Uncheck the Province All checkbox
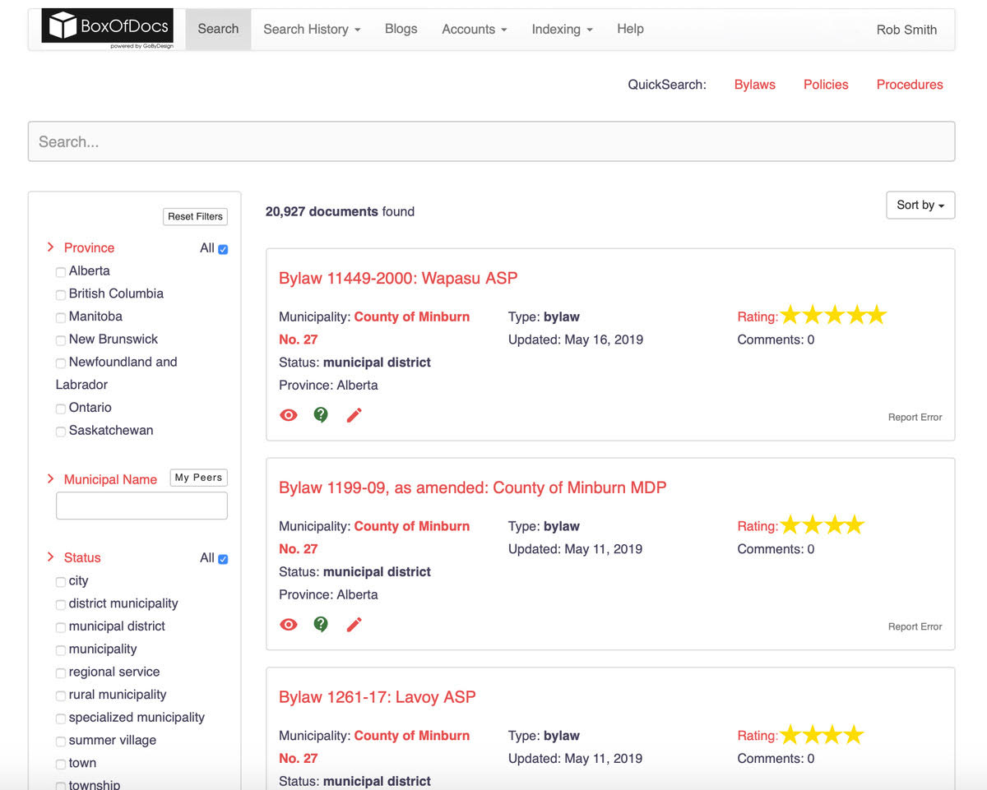Viewport: 987px width, 790px height. [223, 249]
